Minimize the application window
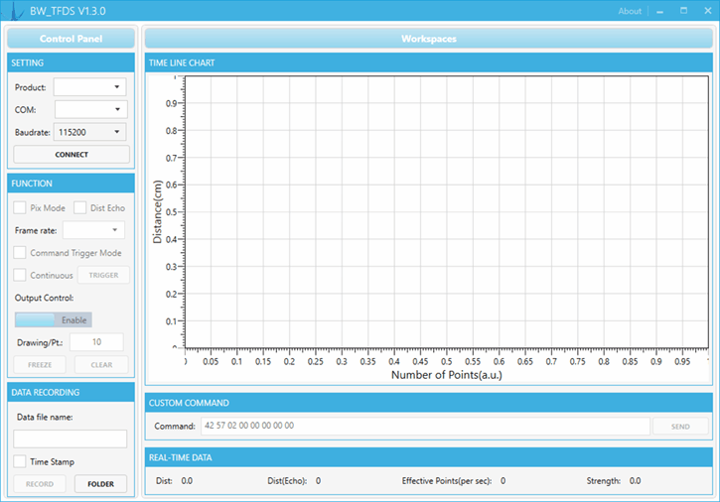The image size is (720, 502). tap(659, 11)
